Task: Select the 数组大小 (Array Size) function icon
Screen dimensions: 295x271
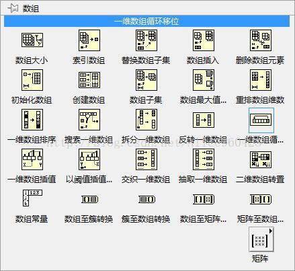Action: 32,40
